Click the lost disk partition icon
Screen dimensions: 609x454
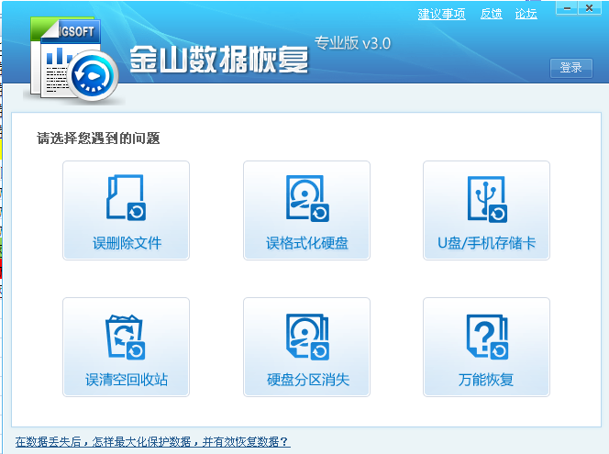[x=307, y=337]
